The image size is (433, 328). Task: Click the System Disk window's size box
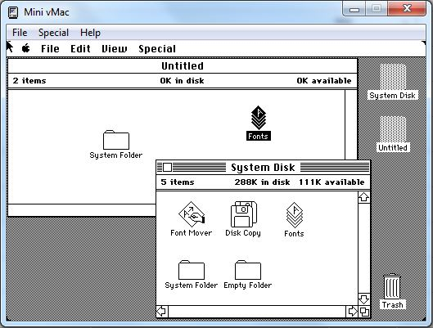364,312
